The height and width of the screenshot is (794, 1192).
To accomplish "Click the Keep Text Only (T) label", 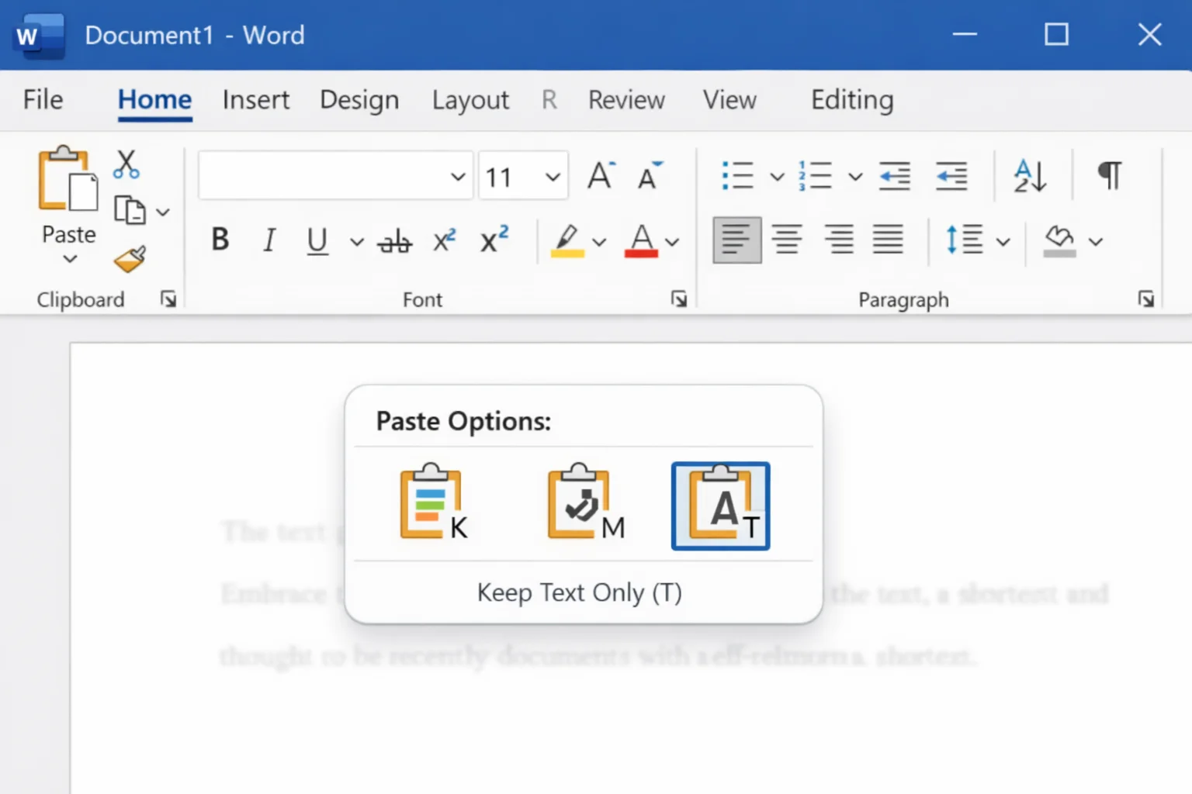I will point(579,592).
